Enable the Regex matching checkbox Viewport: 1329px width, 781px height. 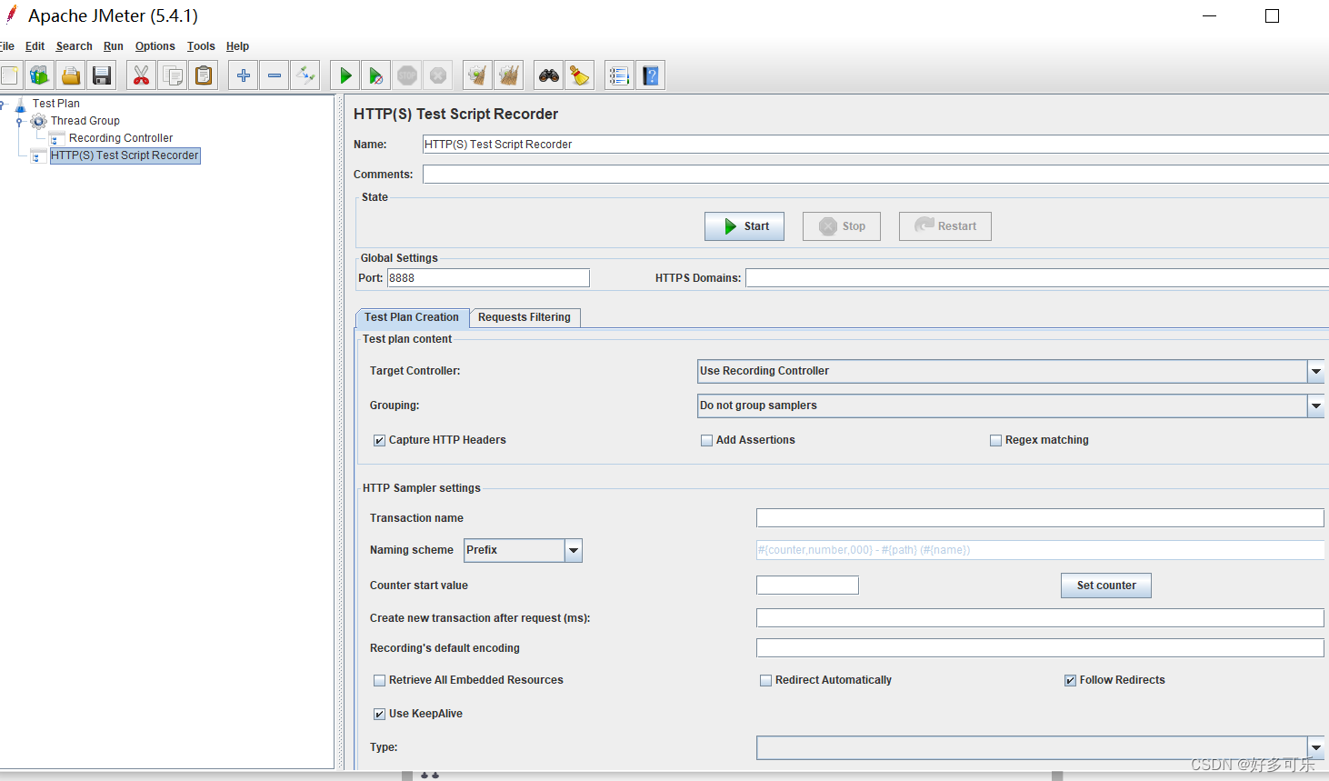pyautogui.click(x=995, y=440)
